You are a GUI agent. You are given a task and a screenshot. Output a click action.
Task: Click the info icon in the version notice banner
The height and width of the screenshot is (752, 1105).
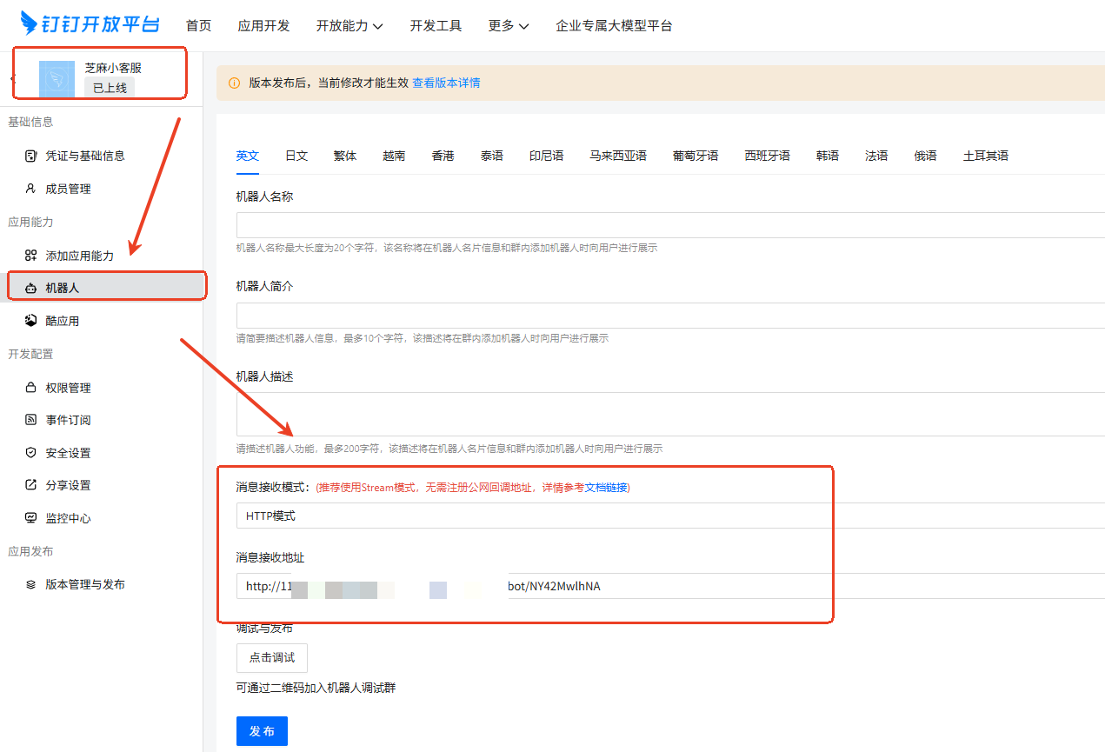point(234,83)
